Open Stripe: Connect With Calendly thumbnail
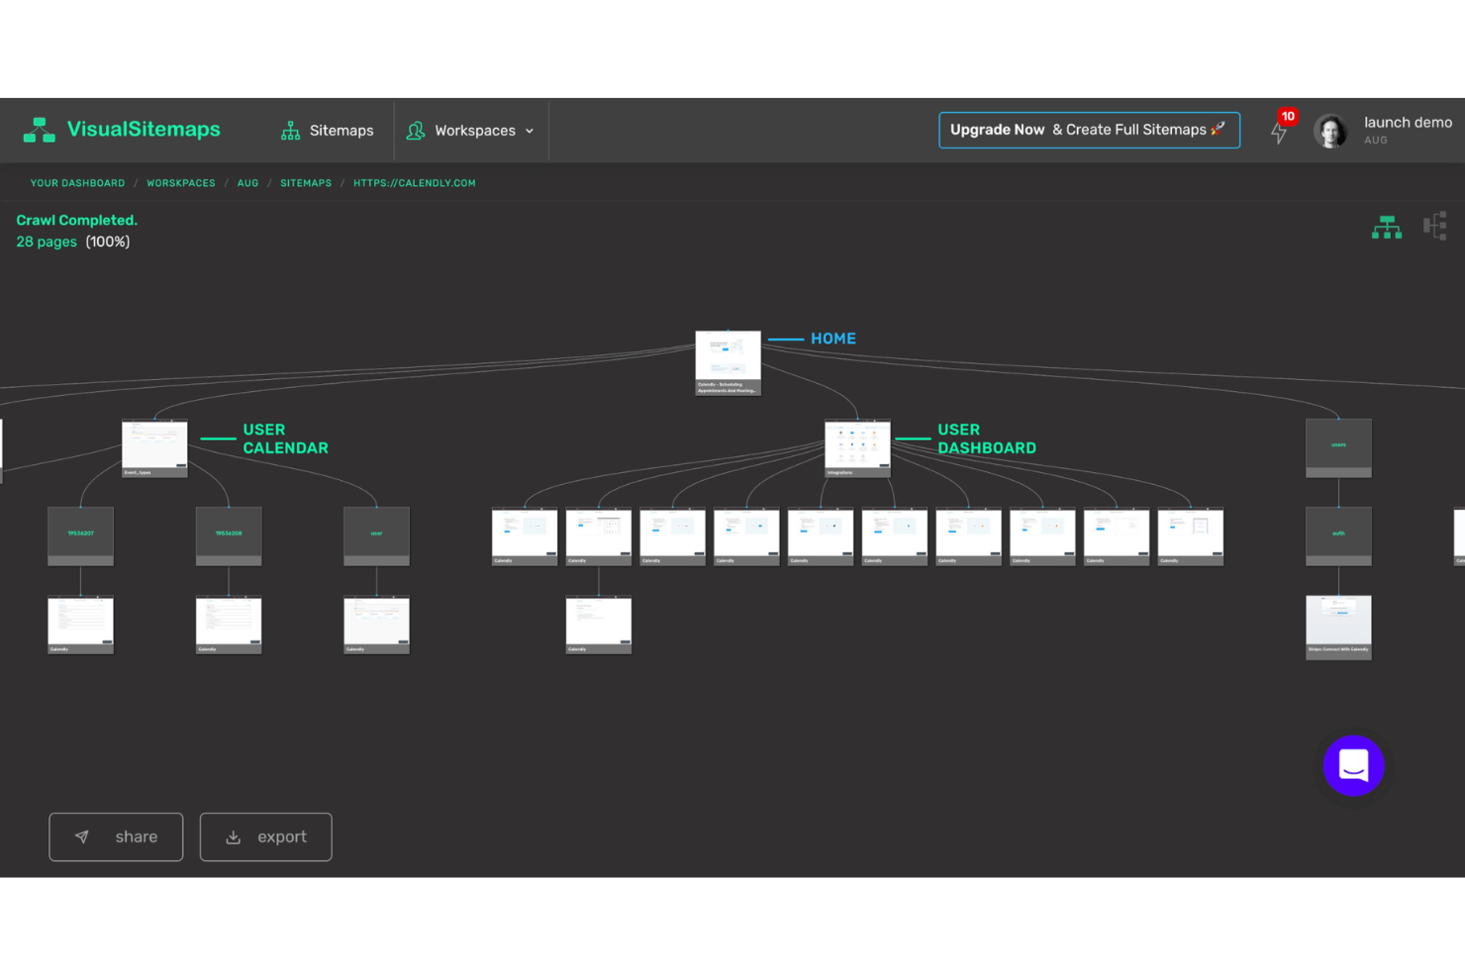The height and width of the screenshot is (977, 1465). [1338, 626]
